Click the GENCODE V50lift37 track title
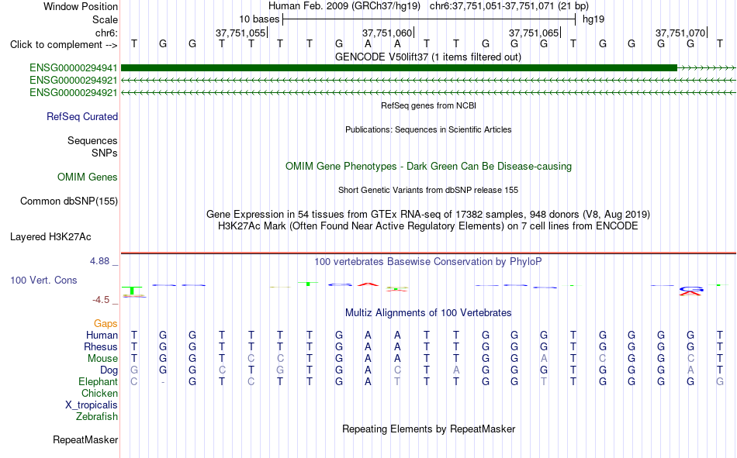 point(428,57)
